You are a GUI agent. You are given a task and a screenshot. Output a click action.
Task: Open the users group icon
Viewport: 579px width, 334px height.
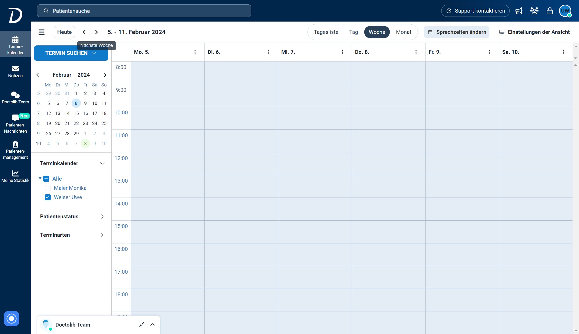(x=534, y=11)
